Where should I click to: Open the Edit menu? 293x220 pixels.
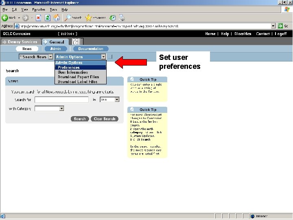pyautogui.click(x=14, y=9)
